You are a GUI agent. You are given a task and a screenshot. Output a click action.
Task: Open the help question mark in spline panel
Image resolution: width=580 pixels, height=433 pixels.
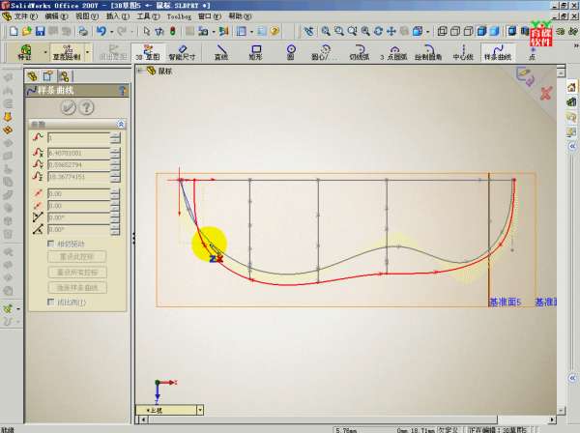[85, 107]
